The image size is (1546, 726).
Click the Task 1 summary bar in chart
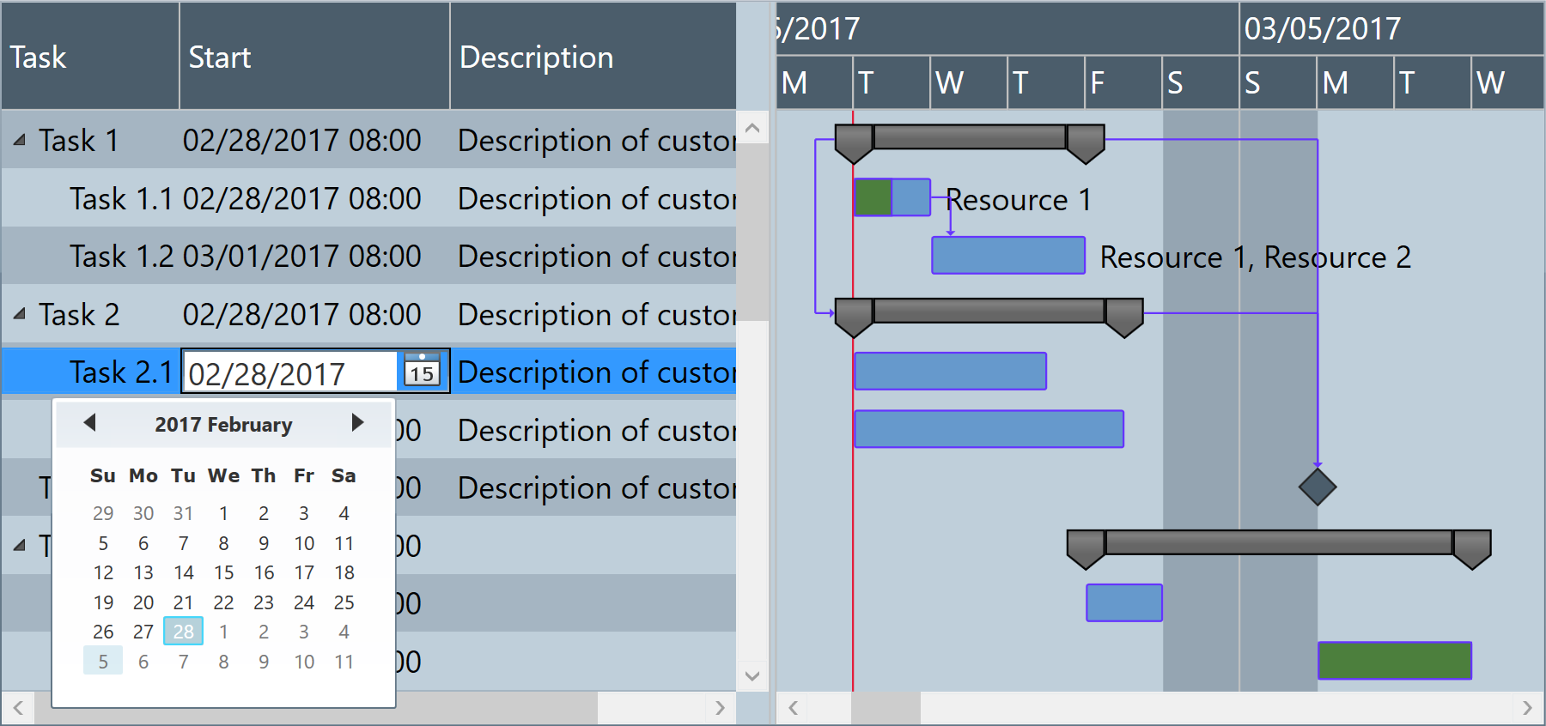click(x=969, y=136)
